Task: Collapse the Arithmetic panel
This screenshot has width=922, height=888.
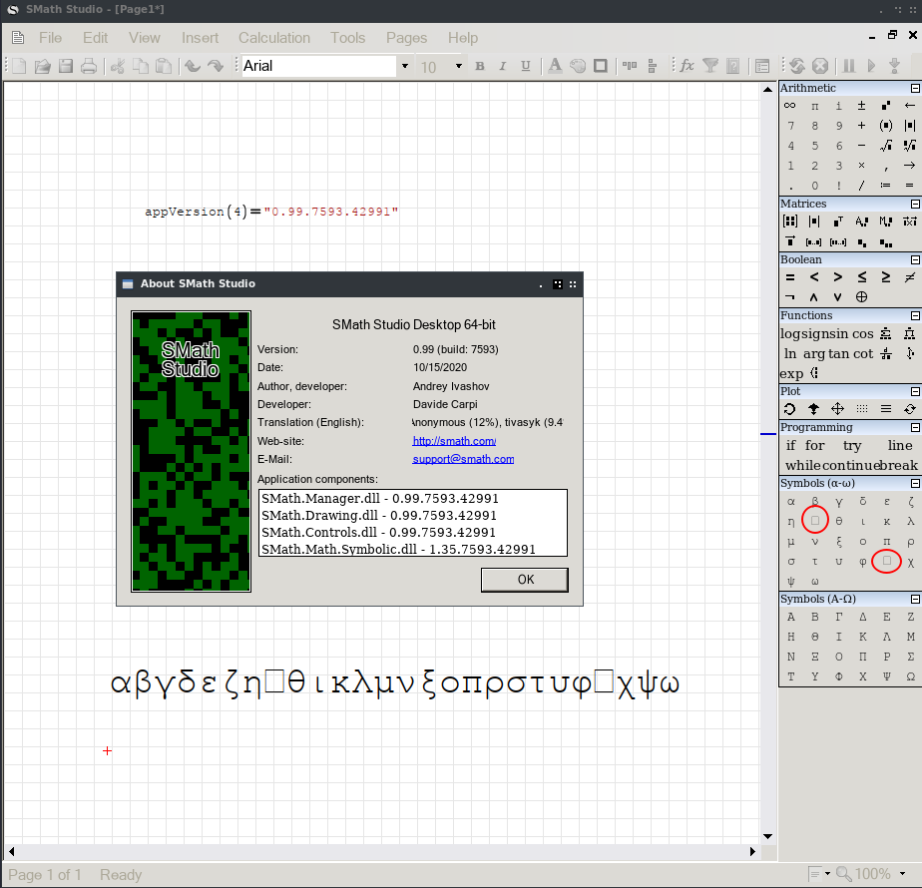Action: (x=914, y=89)
